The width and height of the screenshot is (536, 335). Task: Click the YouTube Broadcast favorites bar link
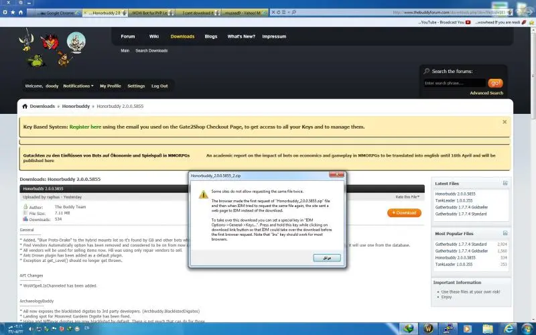[x=444, y=22]
